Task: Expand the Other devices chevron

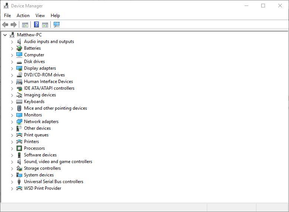Action: coord(12,128)
